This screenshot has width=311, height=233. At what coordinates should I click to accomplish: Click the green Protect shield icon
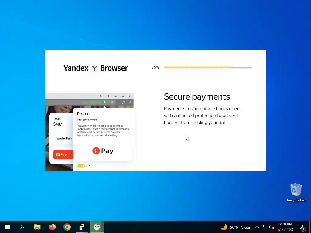click(104, 102)
